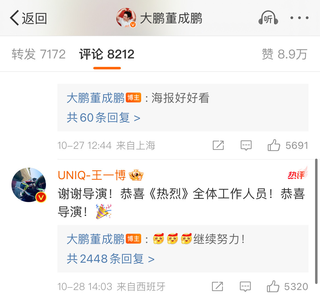
Task: Like the comment with 5320 likes
Action: coord(287,286)
